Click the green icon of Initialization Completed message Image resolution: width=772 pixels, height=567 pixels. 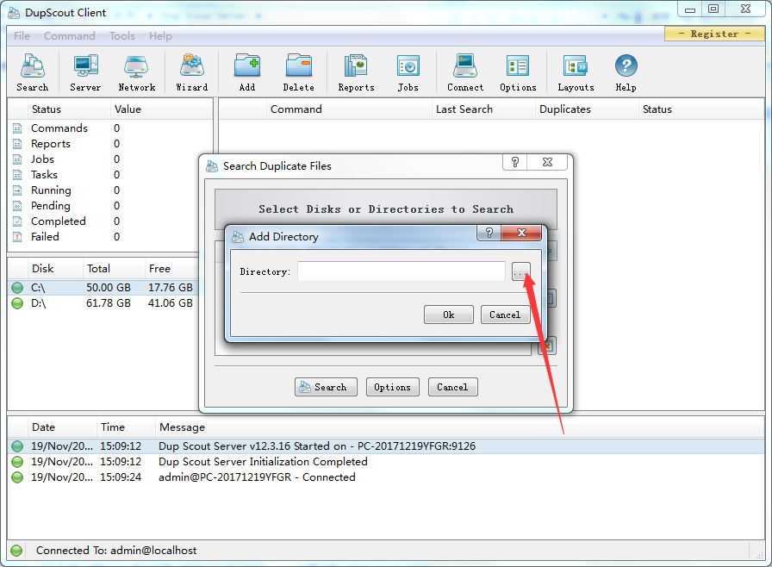[17, 462]
